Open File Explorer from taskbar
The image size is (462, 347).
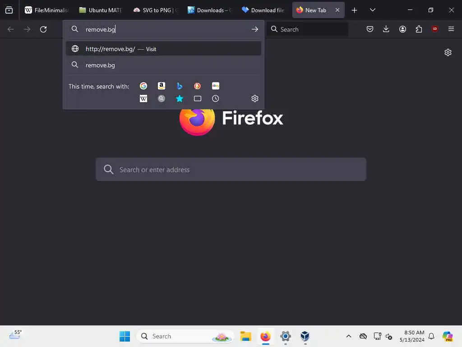[245, 336]
